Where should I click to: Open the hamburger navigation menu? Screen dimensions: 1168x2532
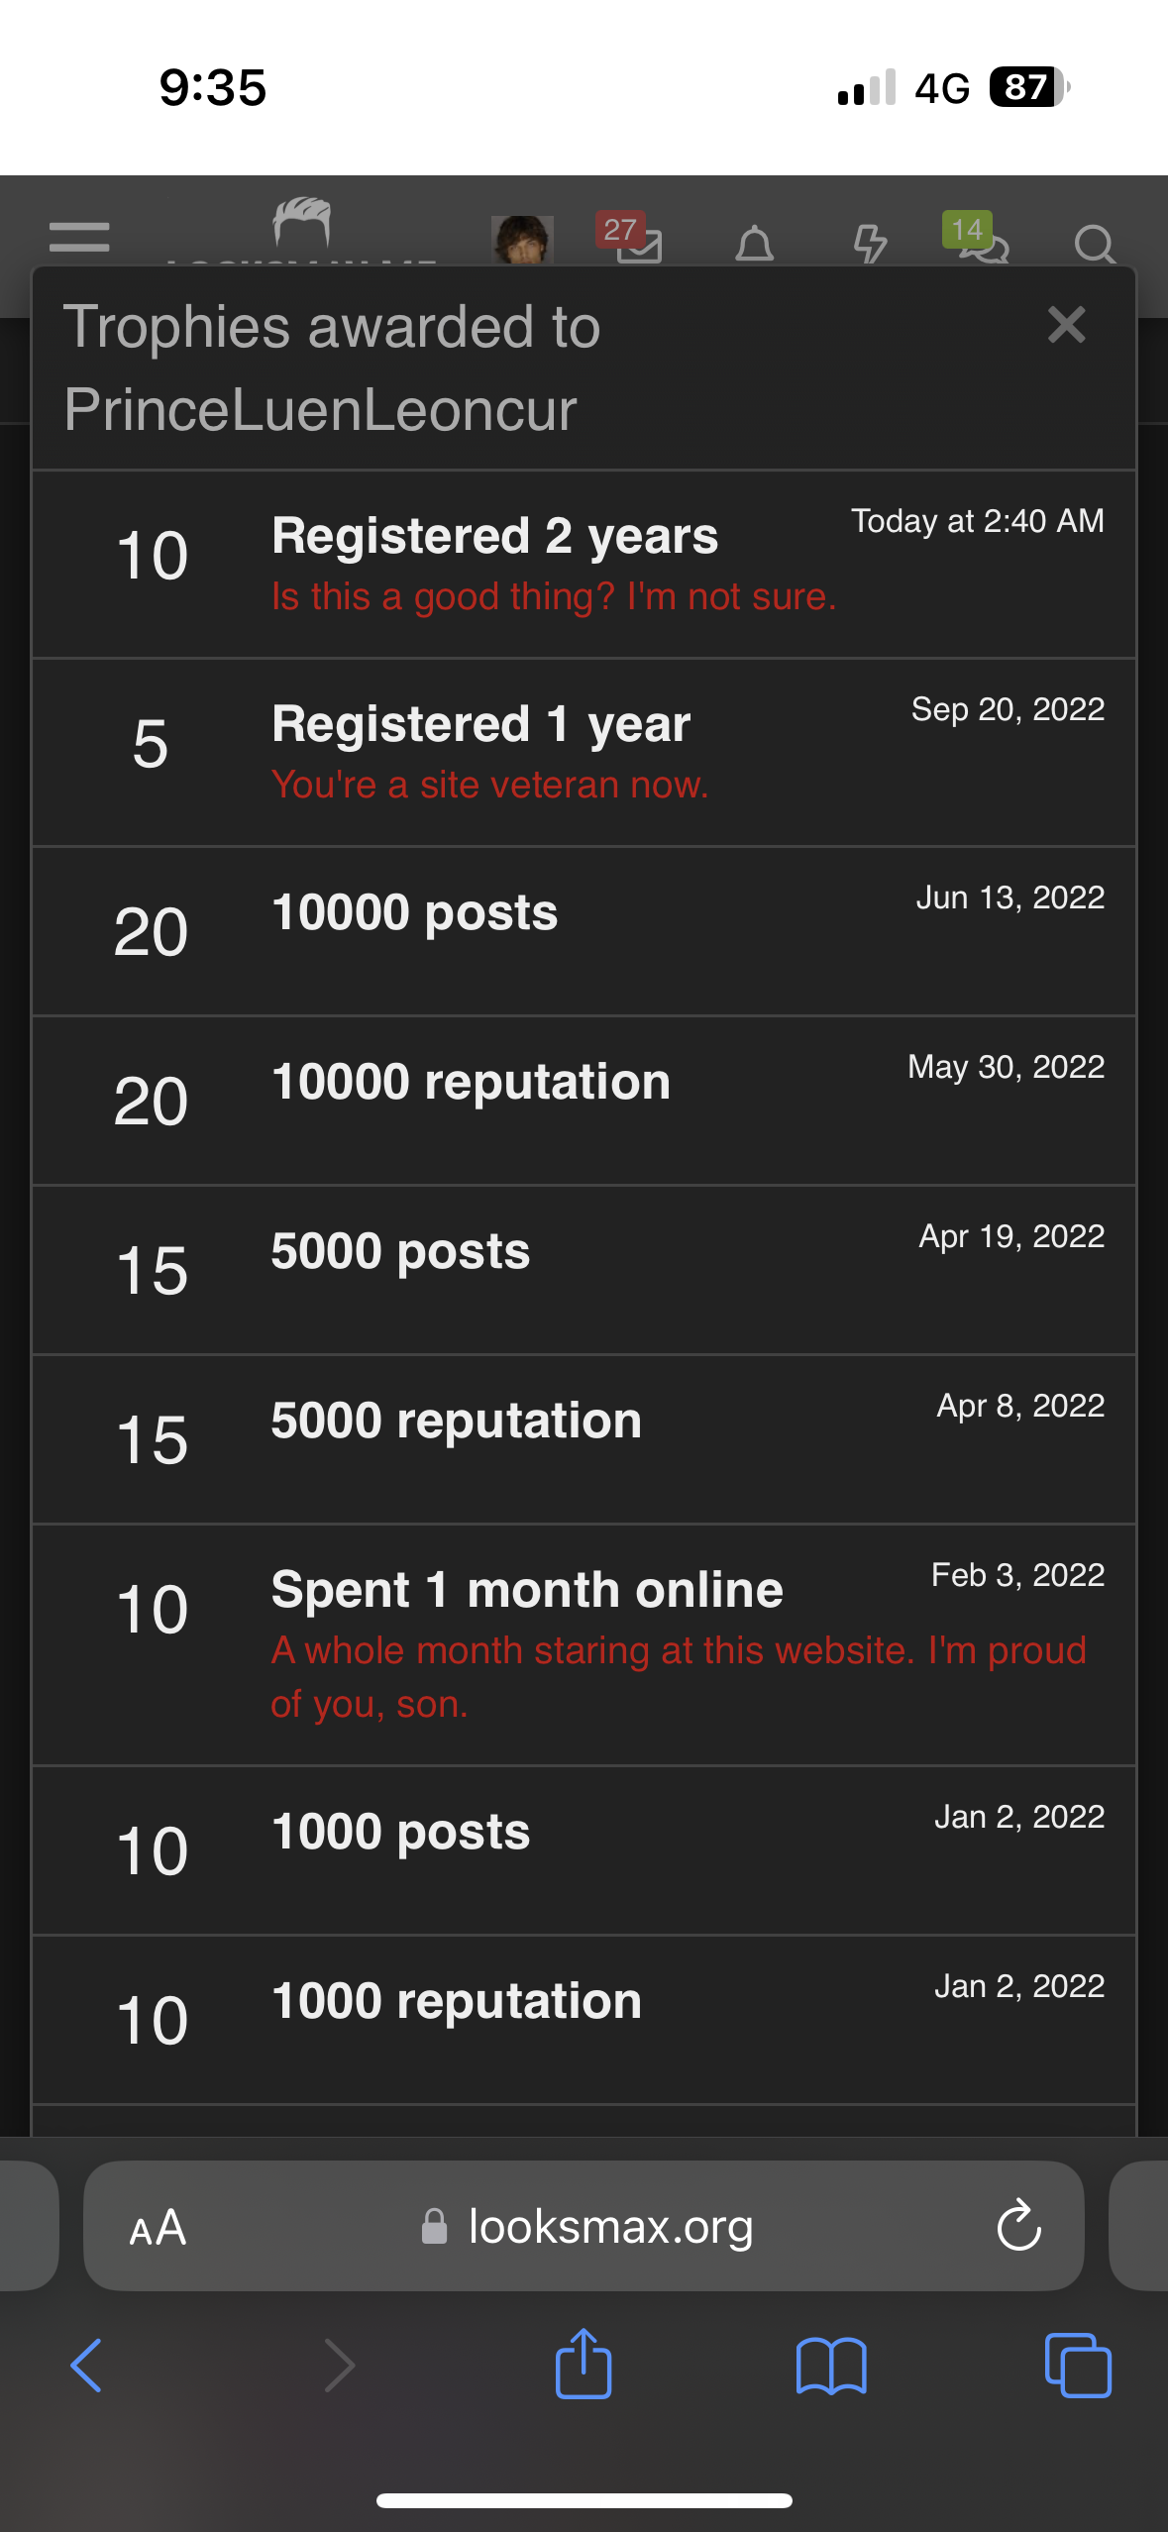point(79,237)
